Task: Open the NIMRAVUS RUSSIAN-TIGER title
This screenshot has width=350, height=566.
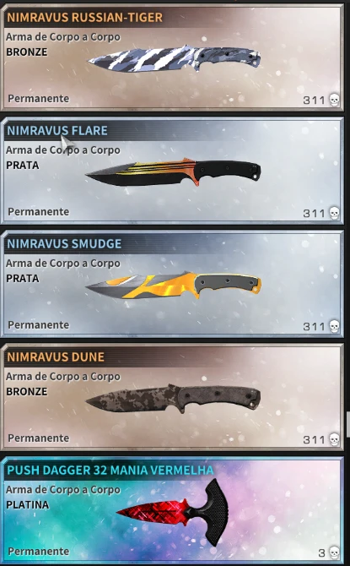Action: (x=84, y=18)
